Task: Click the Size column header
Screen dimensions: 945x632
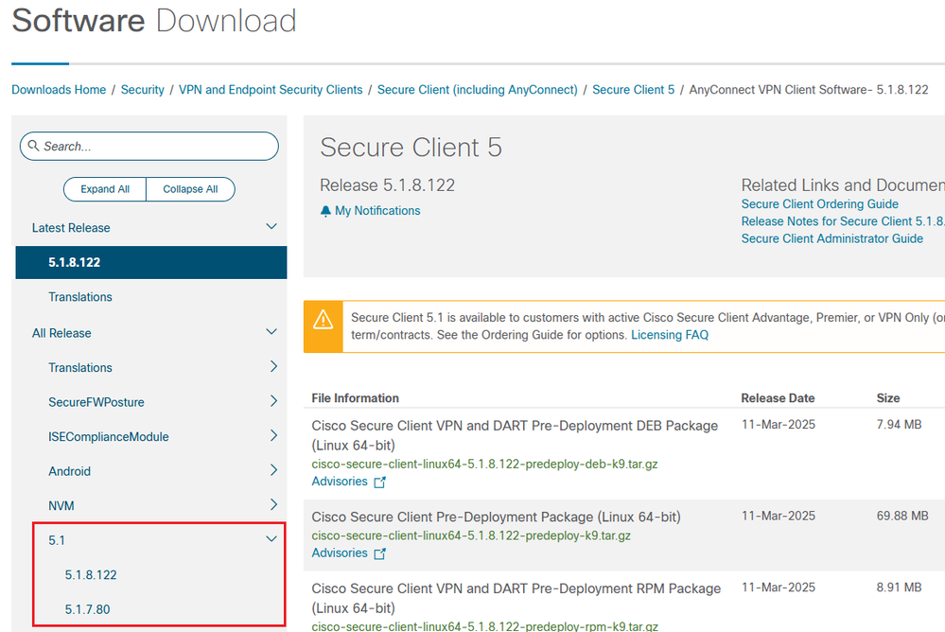Action: (887, 398)
